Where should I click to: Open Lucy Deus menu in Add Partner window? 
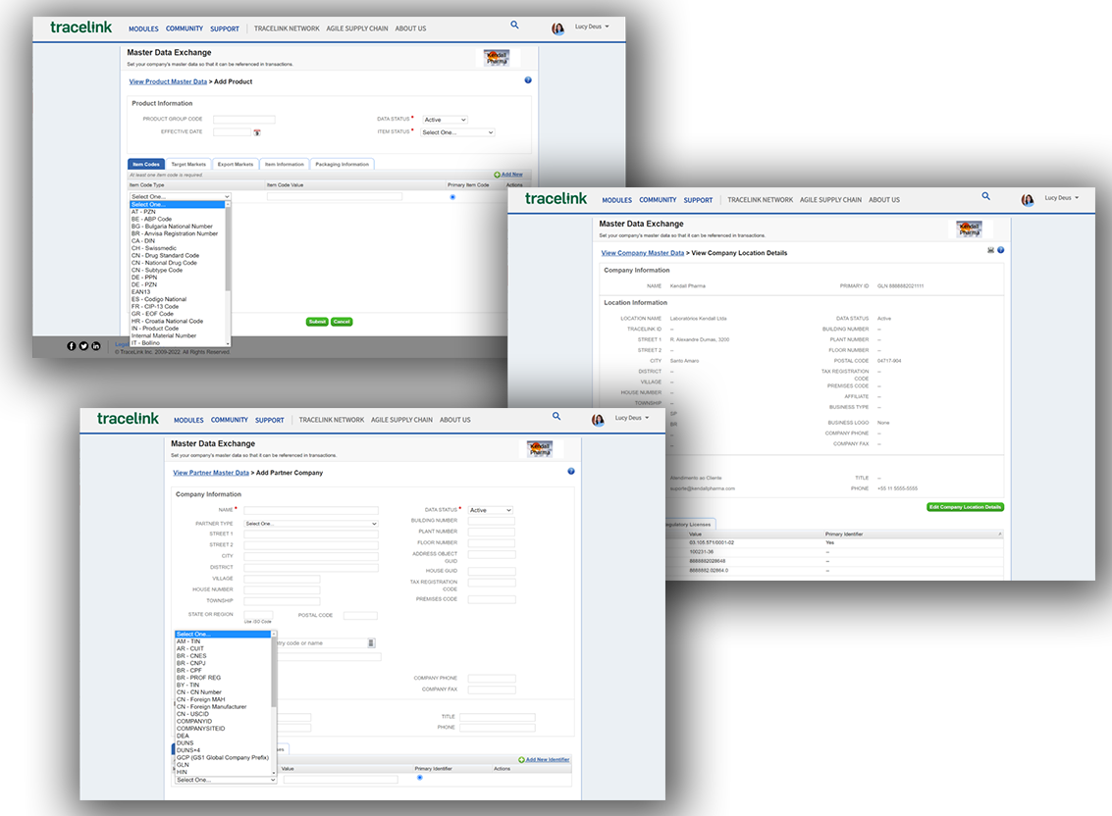coord(632,418)
